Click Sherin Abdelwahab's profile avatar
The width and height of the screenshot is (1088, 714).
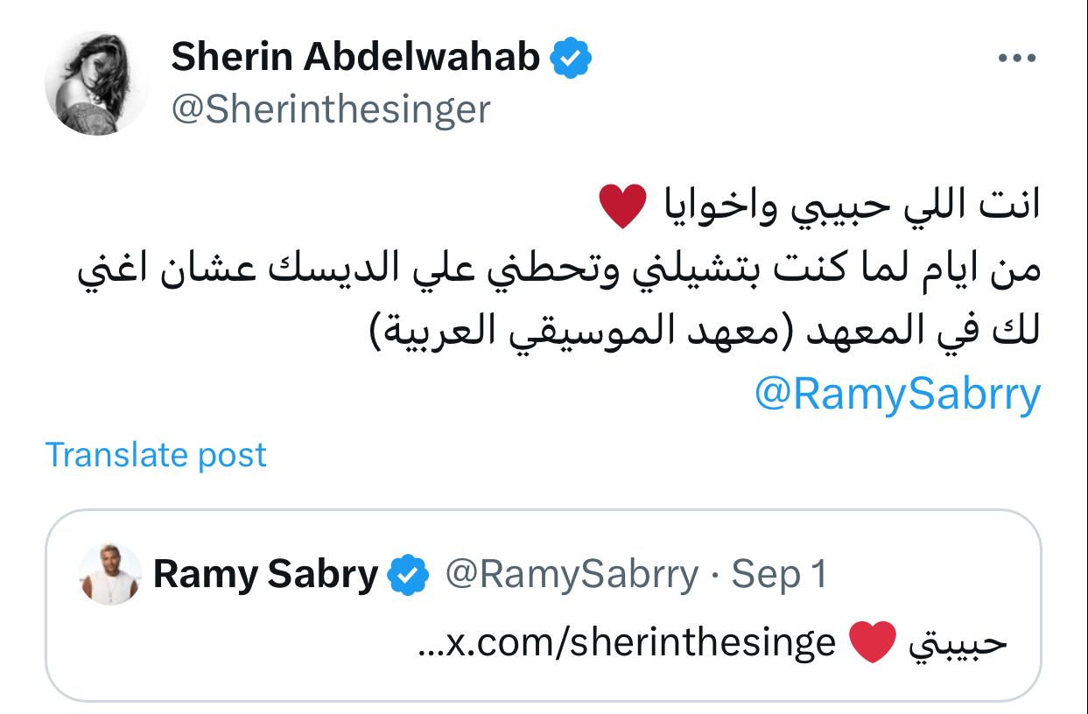tap(96, 83)
